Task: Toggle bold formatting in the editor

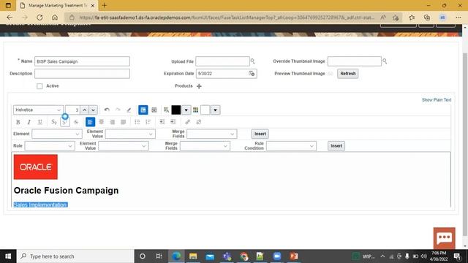Action: tap(18, 122)
